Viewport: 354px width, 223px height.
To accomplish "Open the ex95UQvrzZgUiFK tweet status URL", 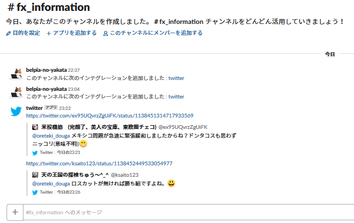I will (x=110, y=116).
